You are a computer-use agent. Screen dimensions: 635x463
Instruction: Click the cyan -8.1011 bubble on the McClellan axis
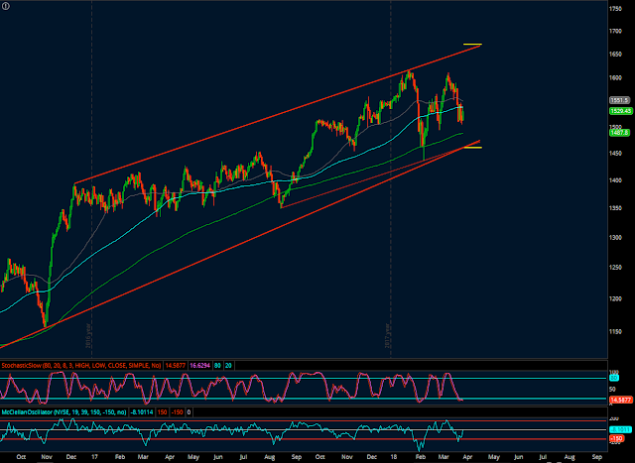[x=620, y=430]
